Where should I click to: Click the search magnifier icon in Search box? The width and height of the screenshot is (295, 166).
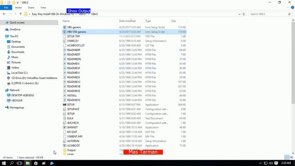pos(289,14)
